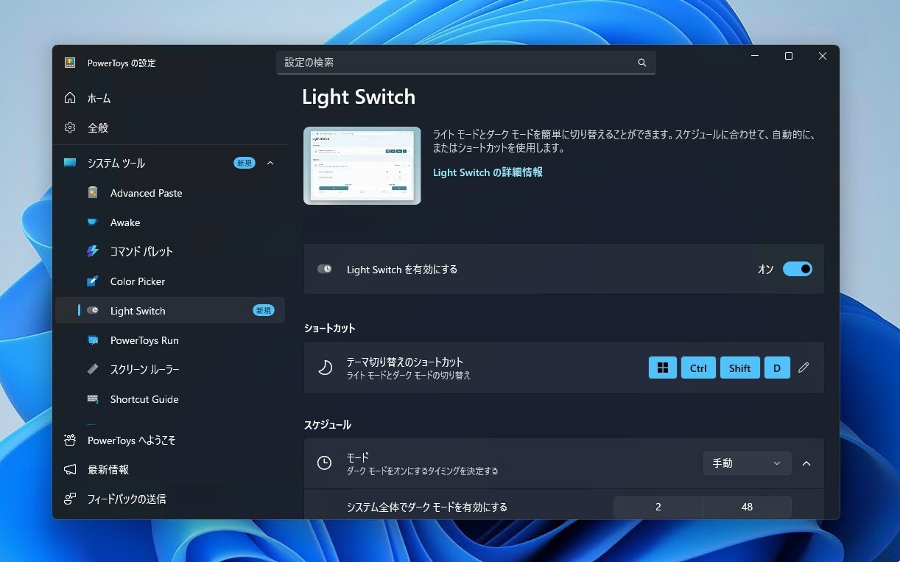
Task: Select Awake in the sidebar
Action: coord(170,222)
